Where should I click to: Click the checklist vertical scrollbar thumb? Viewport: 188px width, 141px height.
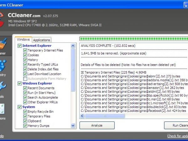point(73,70)
